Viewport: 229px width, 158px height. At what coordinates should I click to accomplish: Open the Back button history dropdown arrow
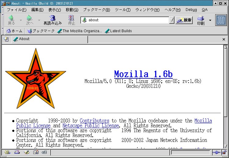click(x=21, y=20)
